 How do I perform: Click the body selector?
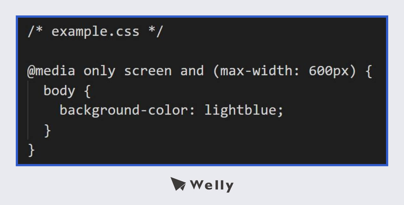point(59,91)
